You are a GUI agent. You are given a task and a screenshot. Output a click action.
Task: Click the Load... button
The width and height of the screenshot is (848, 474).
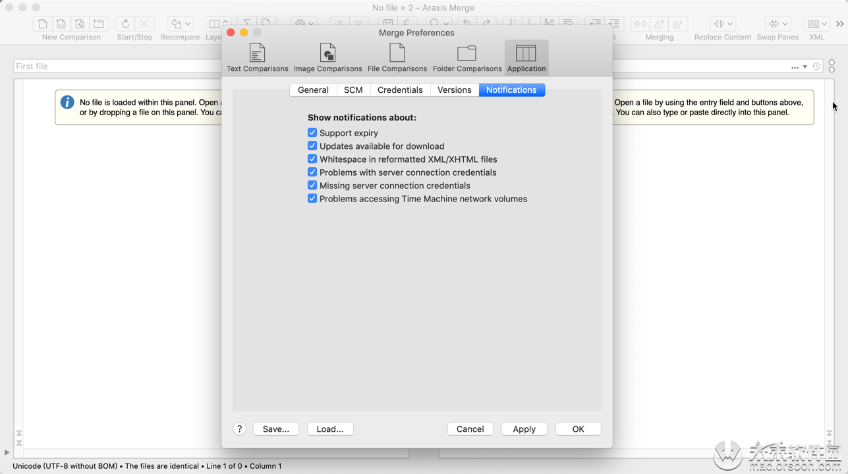click(330, 429)
